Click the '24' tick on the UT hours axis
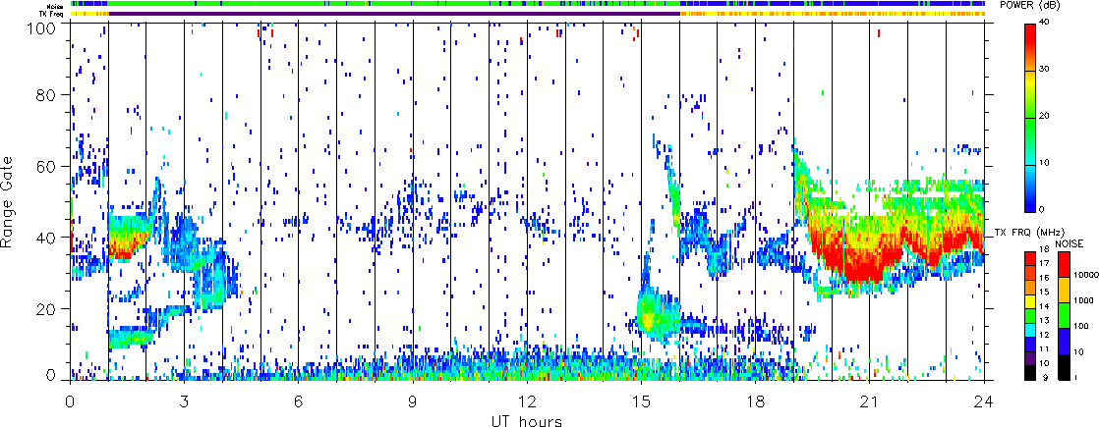The height and width of the screenshot is (427, 1099). click(985, 401)
